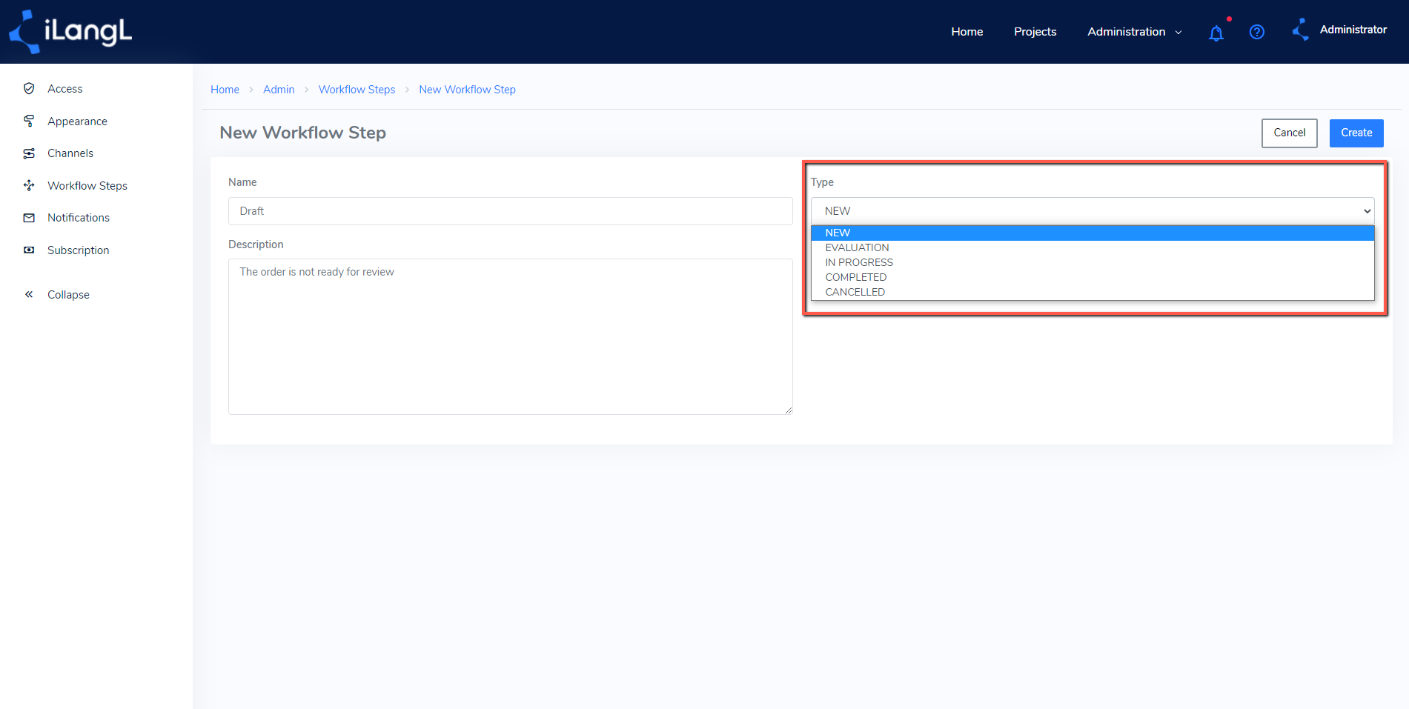This screenshot has height=709, width=1409.
Task: Click Home breadcrumb link
Action: [x=225, y=90]
